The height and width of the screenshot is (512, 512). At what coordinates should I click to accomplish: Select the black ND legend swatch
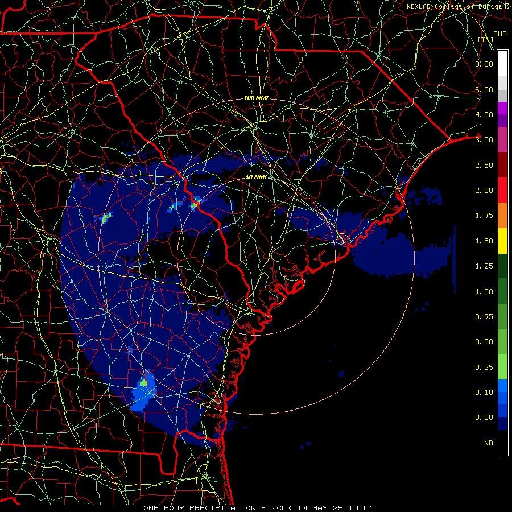tap(502, 443)
